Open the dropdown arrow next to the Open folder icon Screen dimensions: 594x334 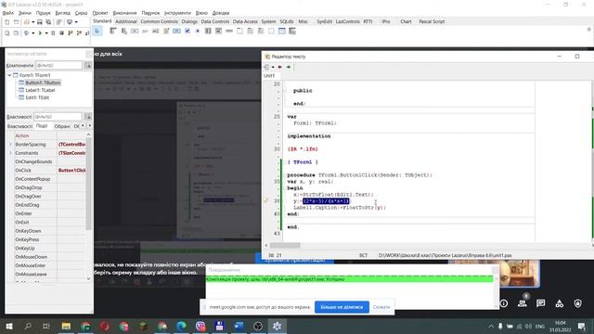click(x=33, y=22)
